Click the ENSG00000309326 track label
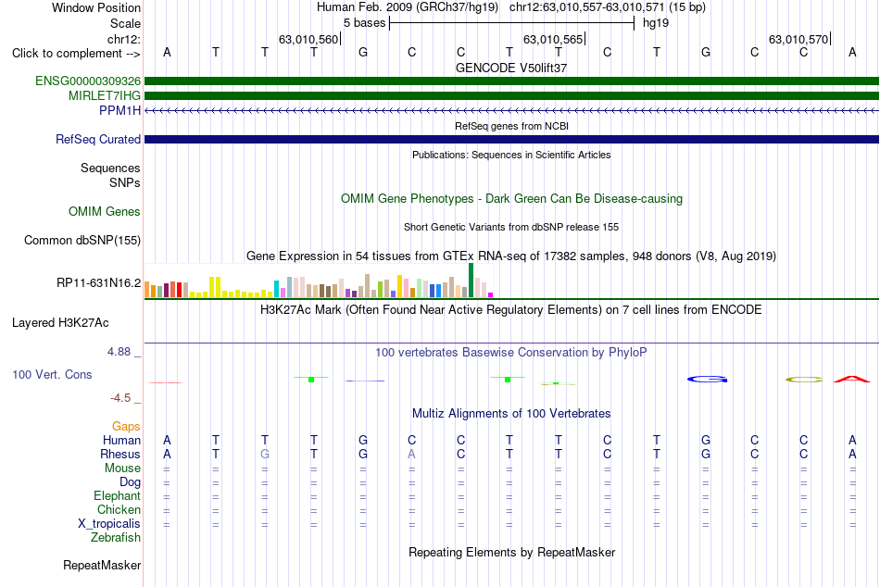 point(88,81)
